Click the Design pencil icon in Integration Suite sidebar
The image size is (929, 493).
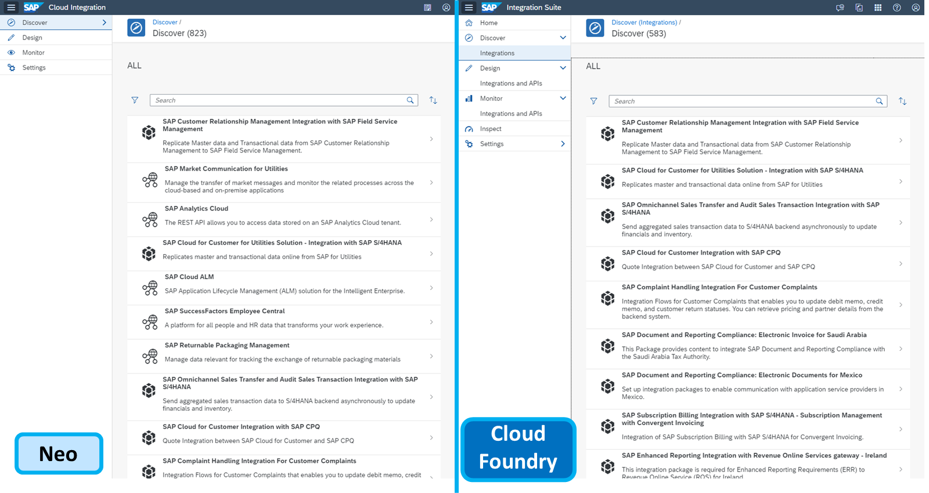click(x=469, y=68)
